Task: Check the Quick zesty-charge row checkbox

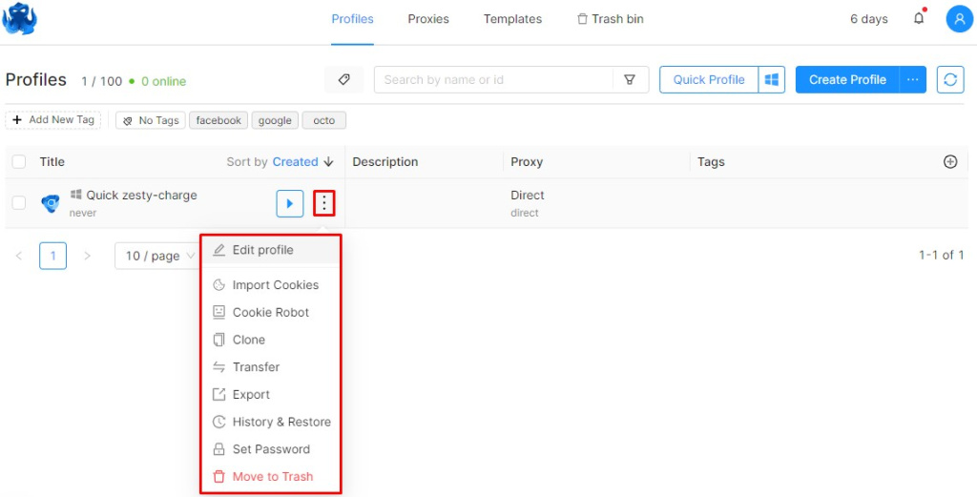Action: pyautogui.click(x=19, y=202)
